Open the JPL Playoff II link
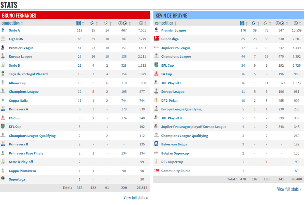The width and height of the screenshot is (305, 205). point(172,118)
